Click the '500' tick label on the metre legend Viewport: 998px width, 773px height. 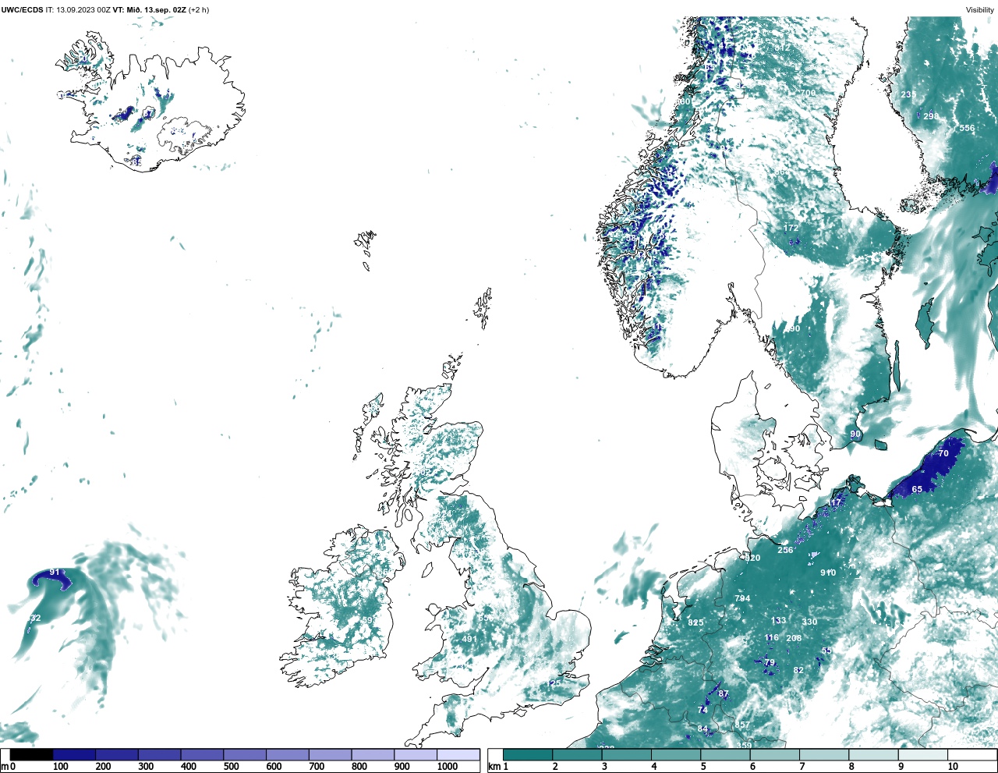click(231, 767)
